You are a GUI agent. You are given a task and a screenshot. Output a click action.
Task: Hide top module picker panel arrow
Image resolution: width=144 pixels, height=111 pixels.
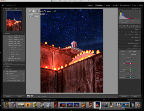click(x=72, y=3)
